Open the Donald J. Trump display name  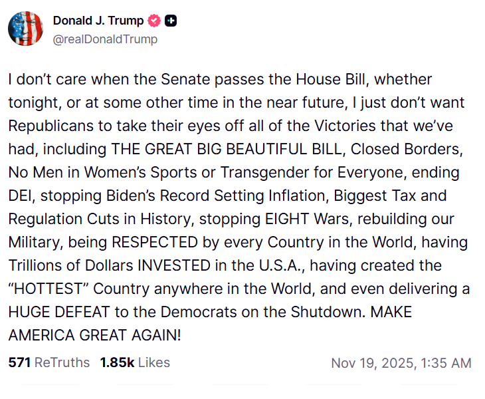pos(98,21)
